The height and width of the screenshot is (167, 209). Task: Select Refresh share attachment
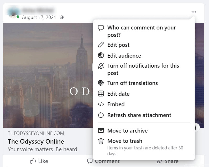pyautogui.click(x=144, y=115)
